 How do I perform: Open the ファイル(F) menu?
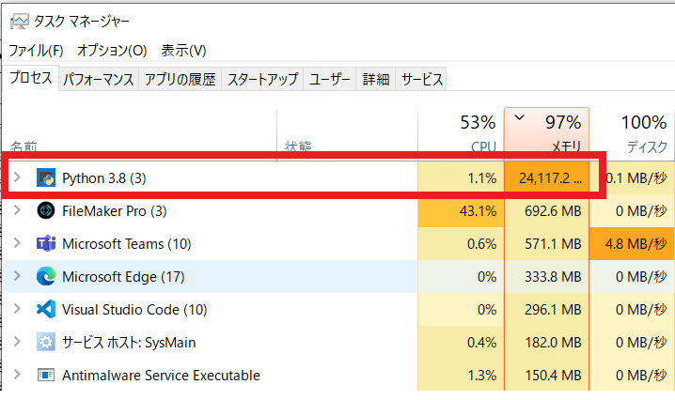click(x=36, y=51)
